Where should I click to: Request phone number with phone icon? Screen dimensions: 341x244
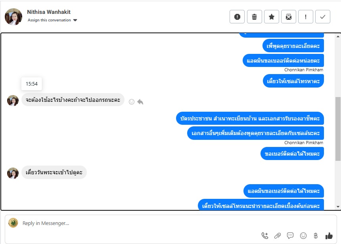coord(264,236)
